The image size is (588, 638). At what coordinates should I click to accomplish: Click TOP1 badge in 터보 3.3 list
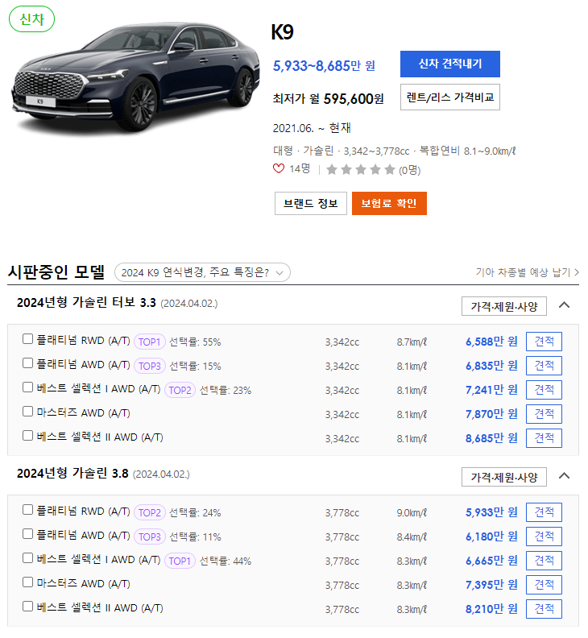point(149,342)
